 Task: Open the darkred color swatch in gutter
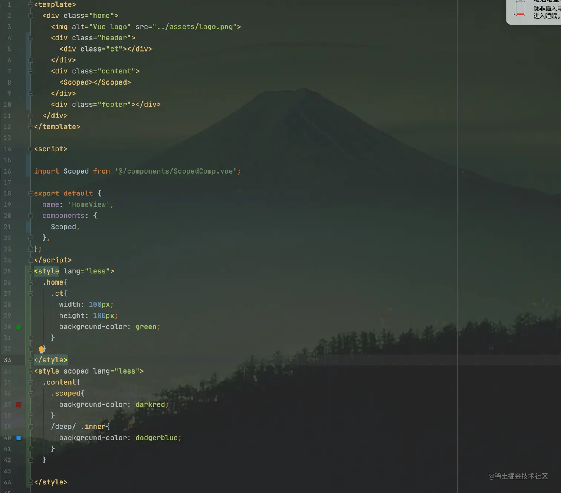pos(19,405)
